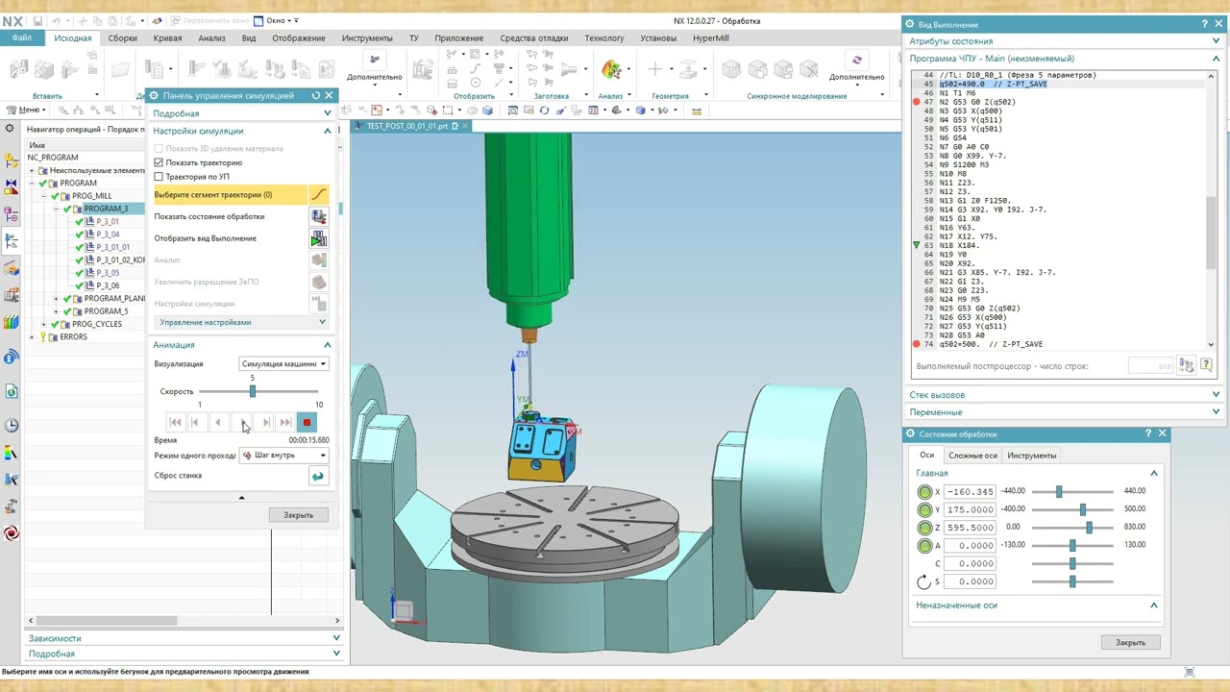1230x692 pixels.
Task: Click the show Execution view icon
Action: click(x=318, y=238)
